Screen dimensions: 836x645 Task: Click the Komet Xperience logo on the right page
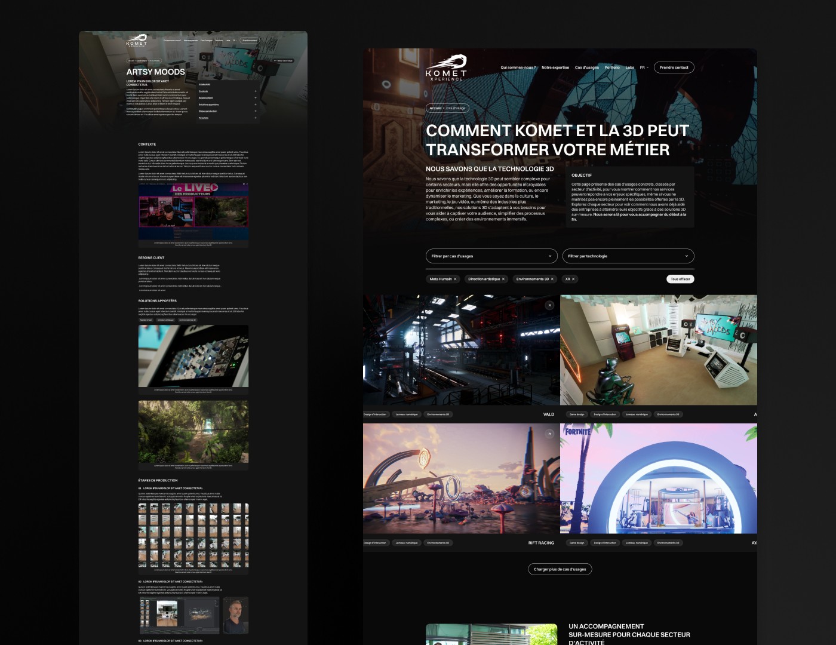pos(446,67)
